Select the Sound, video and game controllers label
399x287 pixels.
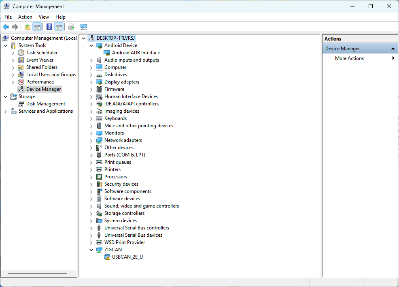coord(142,206)
